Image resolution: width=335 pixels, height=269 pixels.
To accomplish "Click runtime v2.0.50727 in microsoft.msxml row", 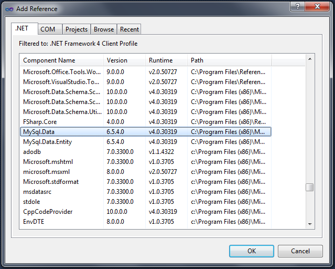I will click(x=163, y=172).
